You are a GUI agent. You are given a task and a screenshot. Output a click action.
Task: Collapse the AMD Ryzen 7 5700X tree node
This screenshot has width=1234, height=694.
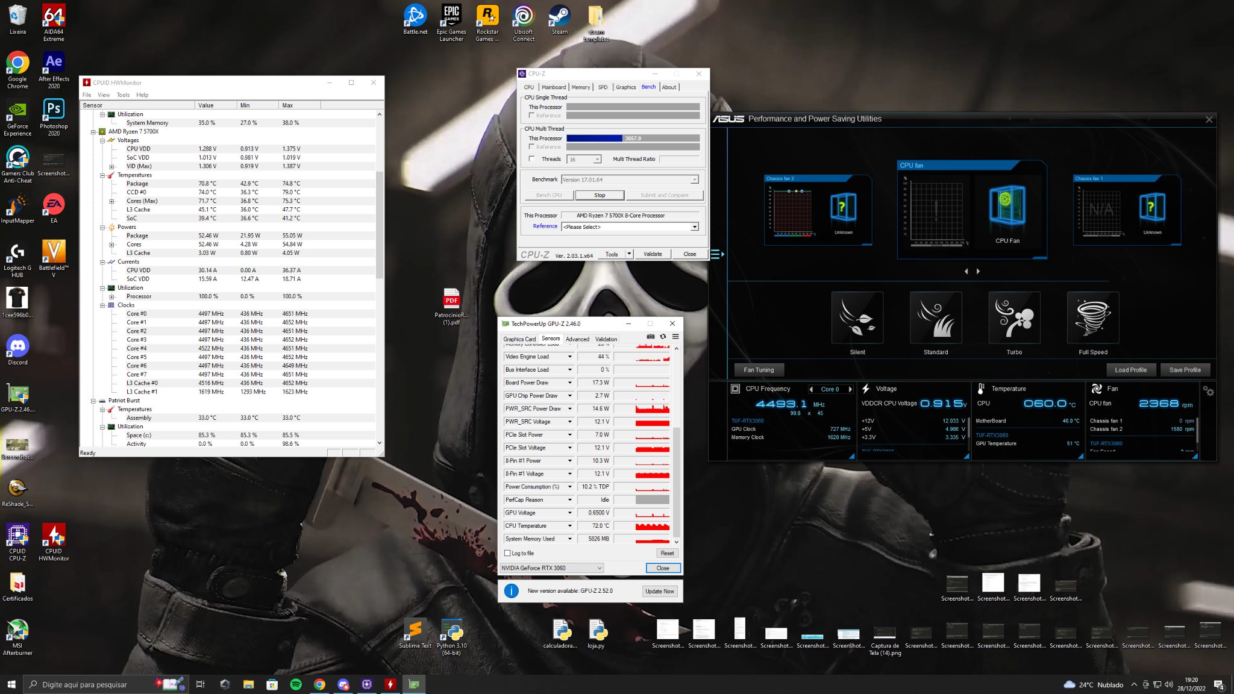(x=93, y=131)
